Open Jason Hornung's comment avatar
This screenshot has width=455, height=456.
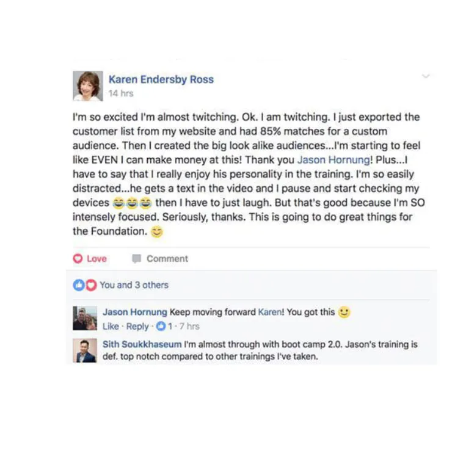[85, 318]
